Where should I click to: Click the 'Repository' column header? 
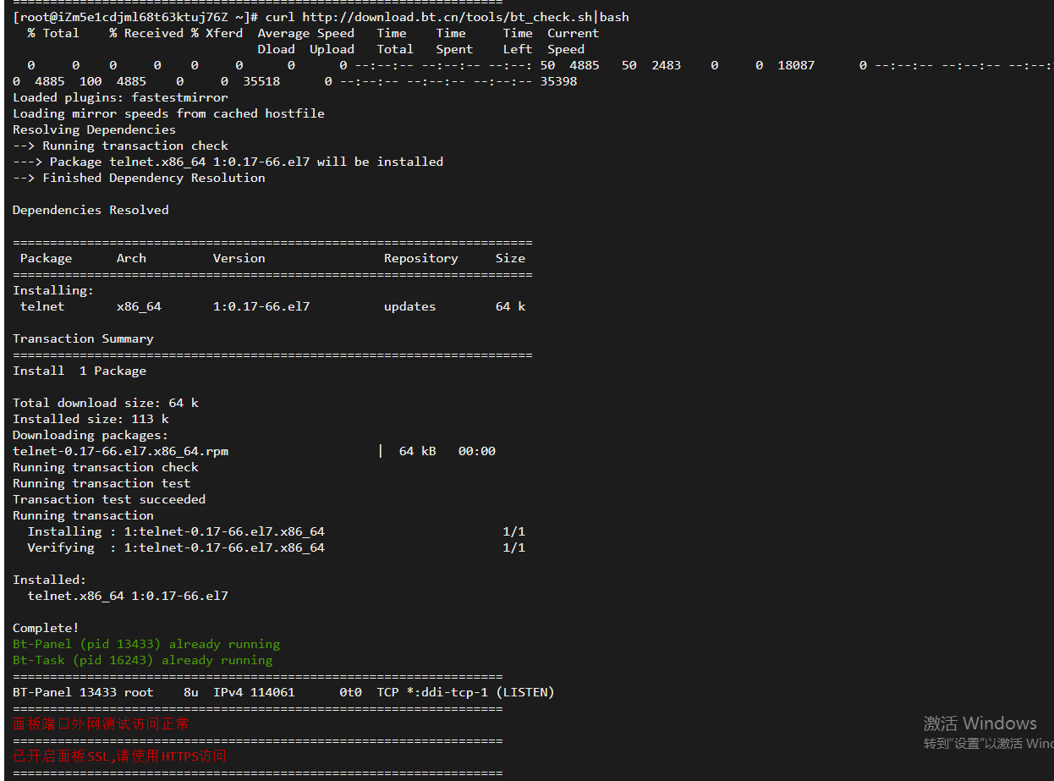tap(420, 258)
